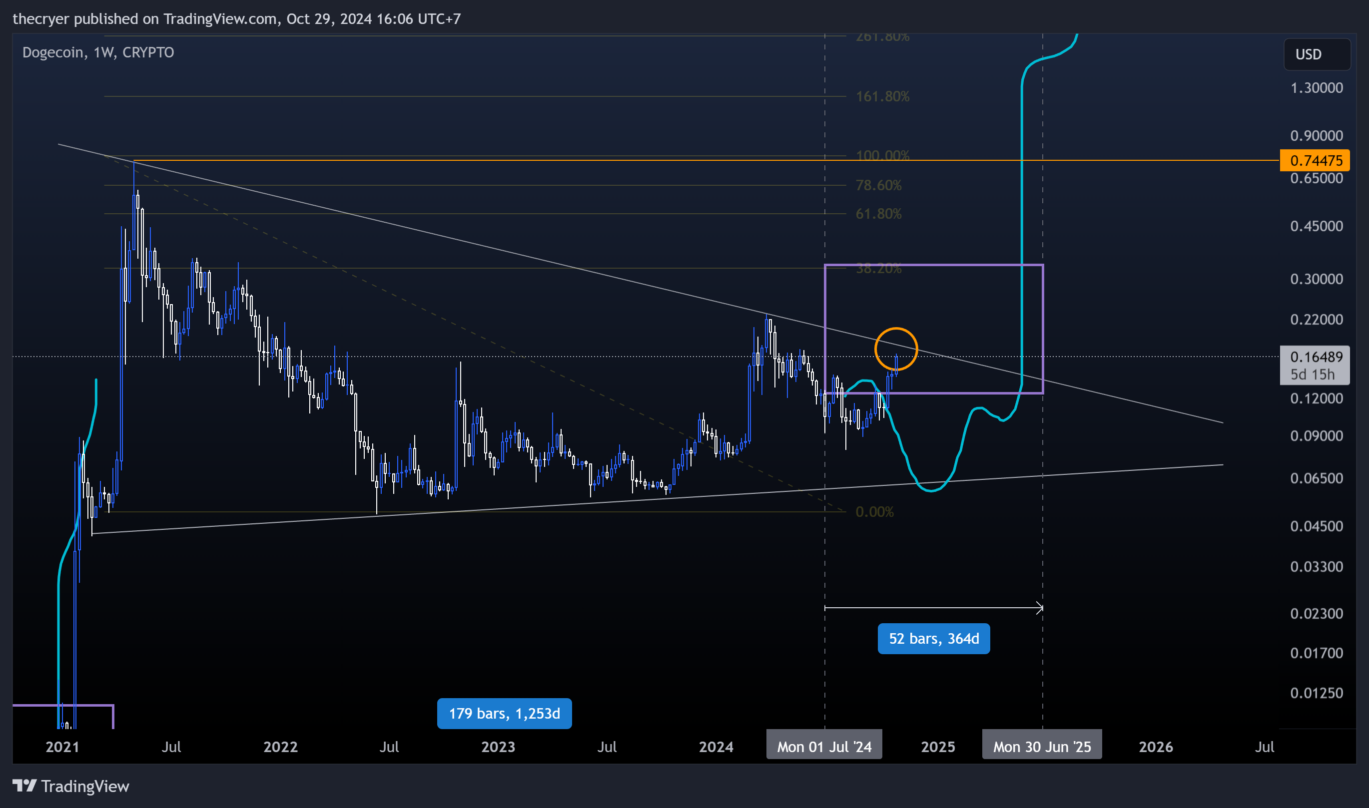1369x808 pixels.
Task: Click the 5d 15h countdown label
Action: 1312,375
